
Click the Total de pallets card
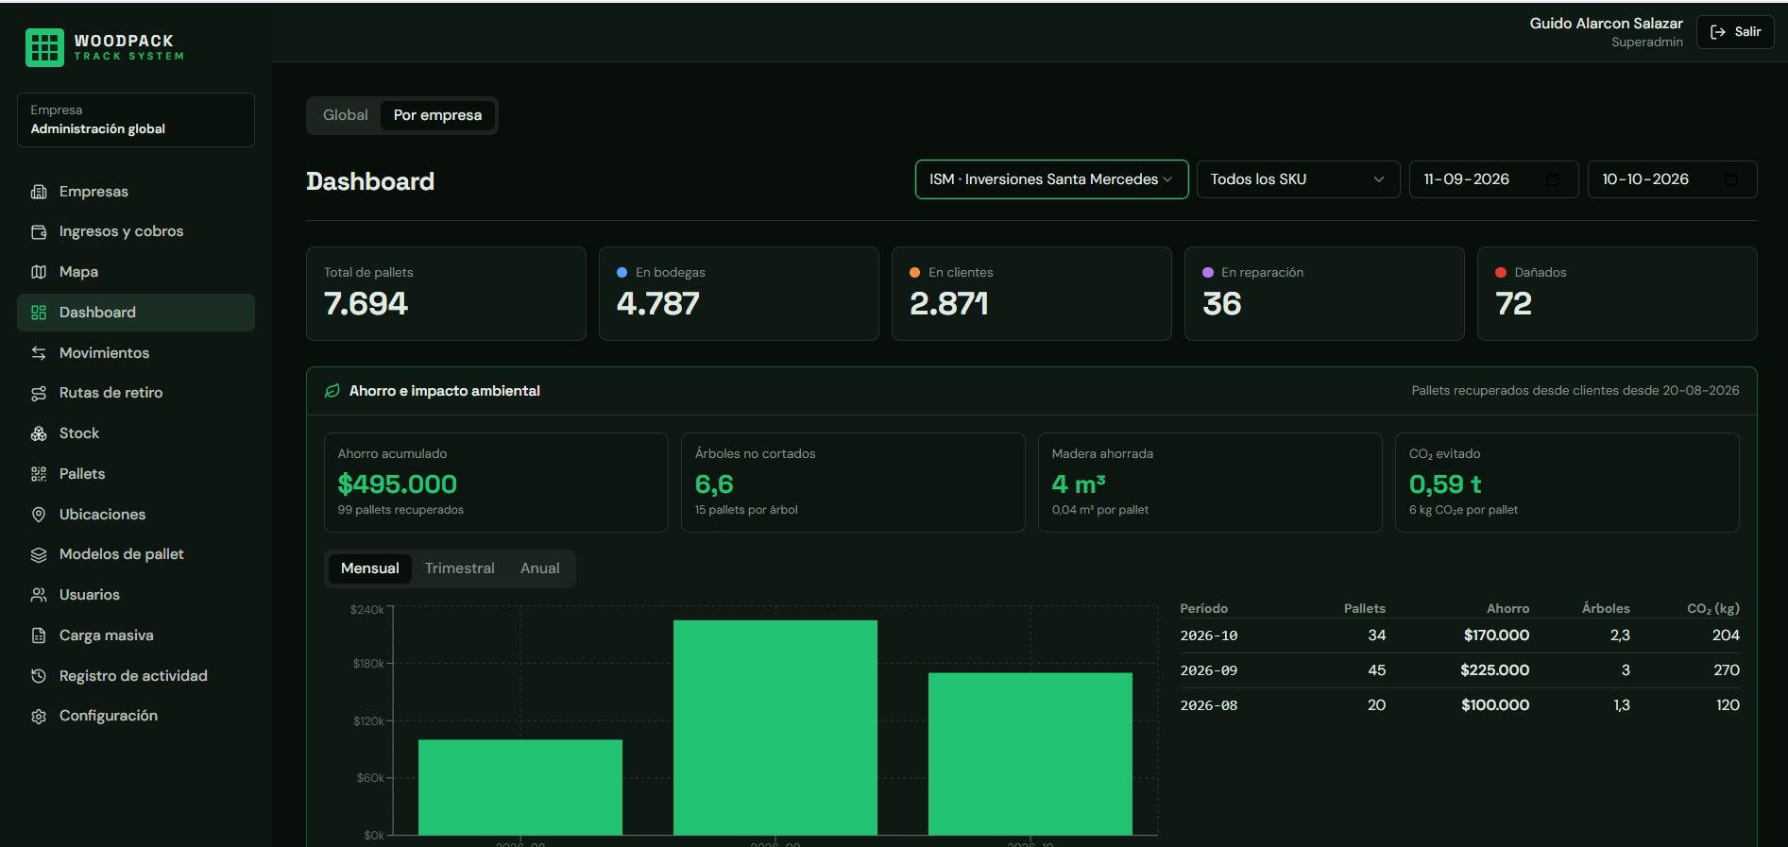(446, 294)
